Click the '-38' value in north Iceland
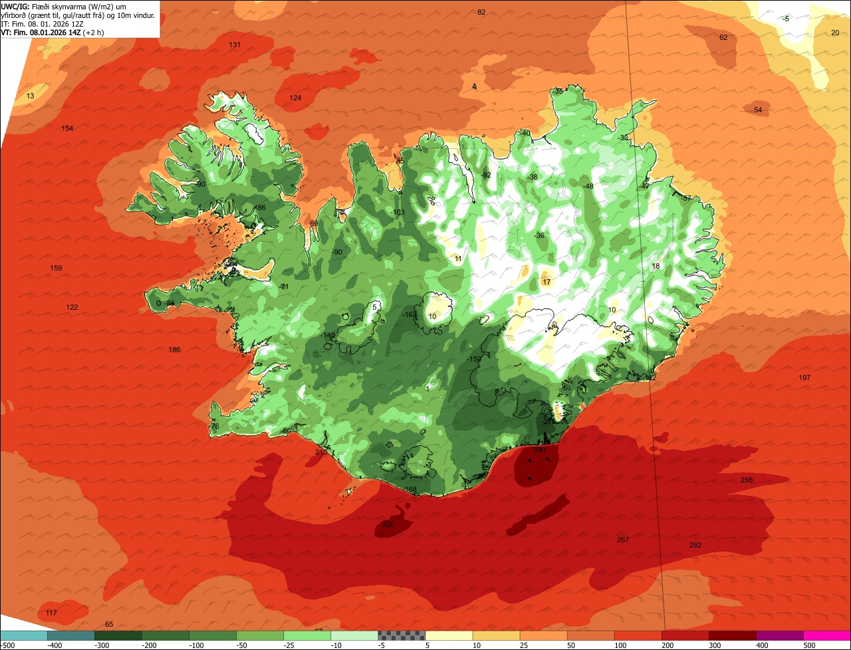This screenshot has width=851, height=650. point(532,177)
